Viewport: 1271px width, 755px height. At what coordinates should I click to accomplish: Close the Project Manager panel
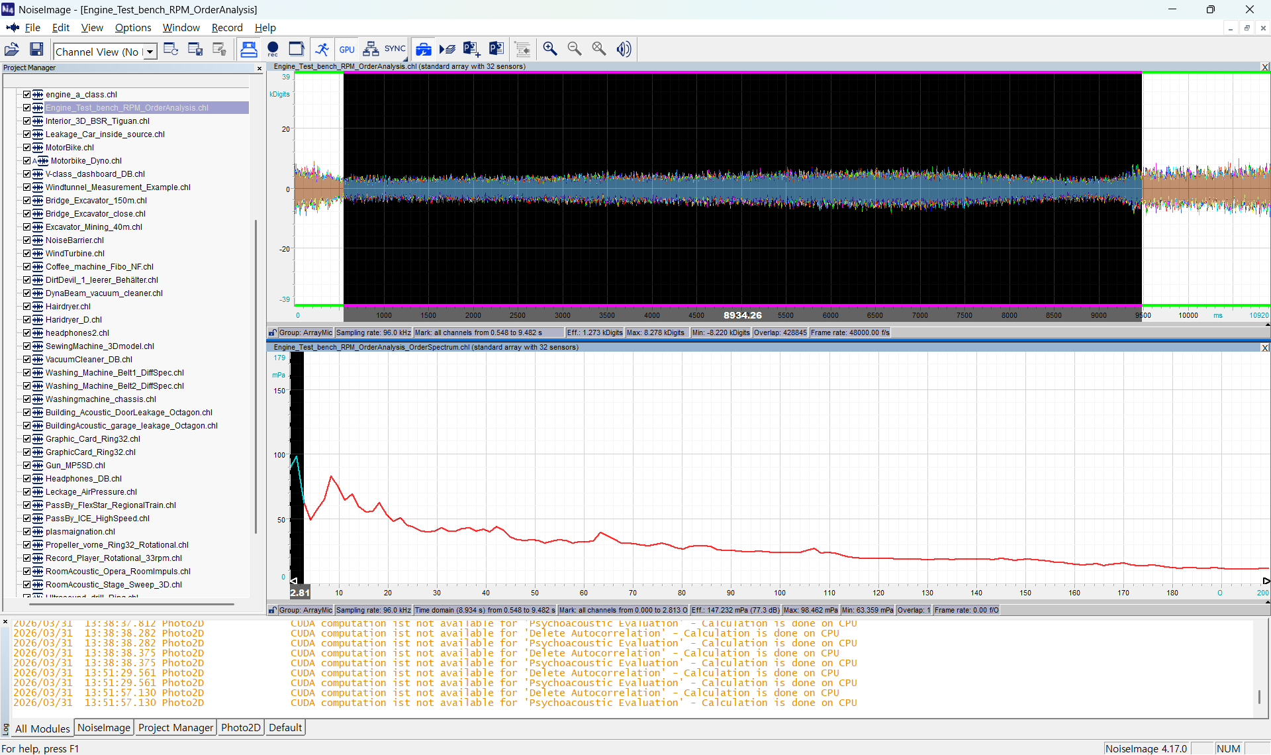pyautogui.click(x=259, y=68)
